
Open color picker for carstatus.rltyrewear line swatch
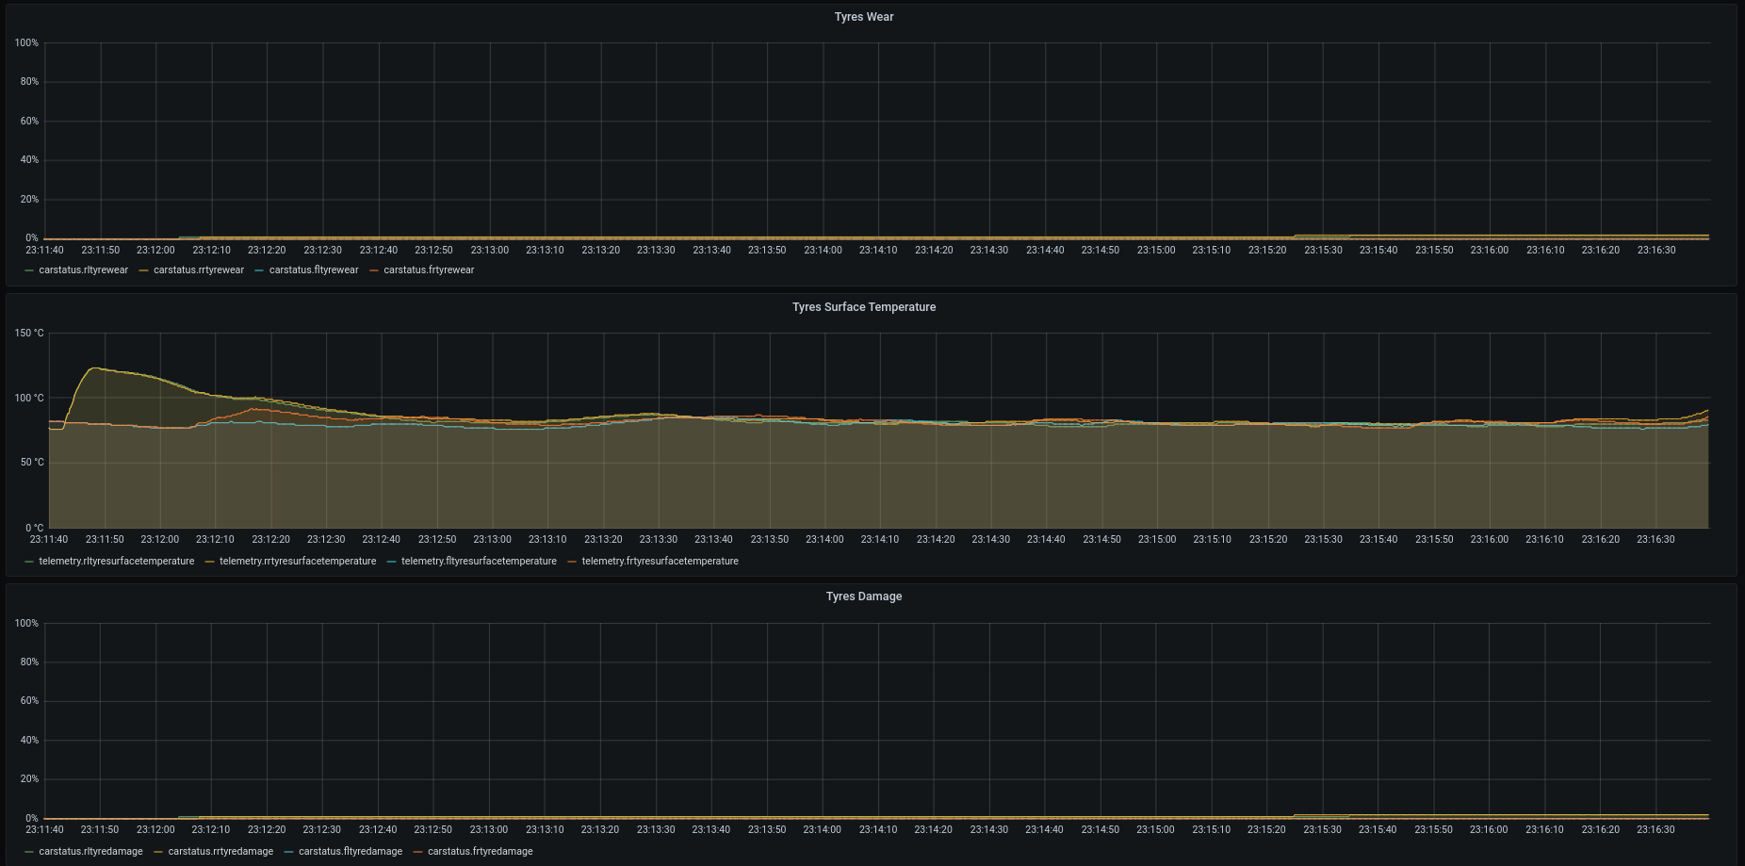pyautogui.click(x=29, y=270)
